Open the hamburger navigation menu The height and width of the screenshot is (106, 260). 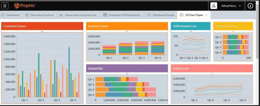click(5, 6)
